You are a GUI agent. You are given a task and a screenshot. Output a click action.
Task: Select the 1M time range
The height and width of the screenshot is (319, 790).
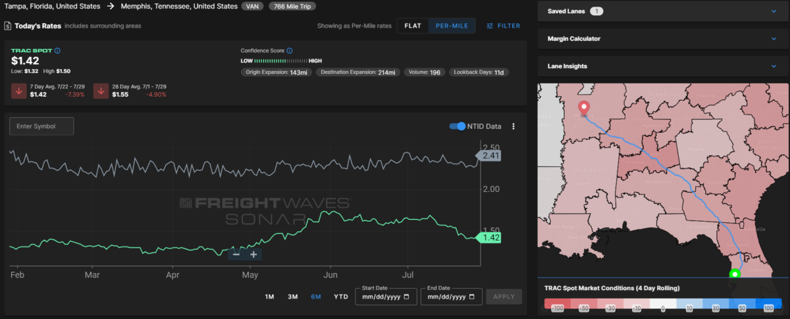coord(269,297)
